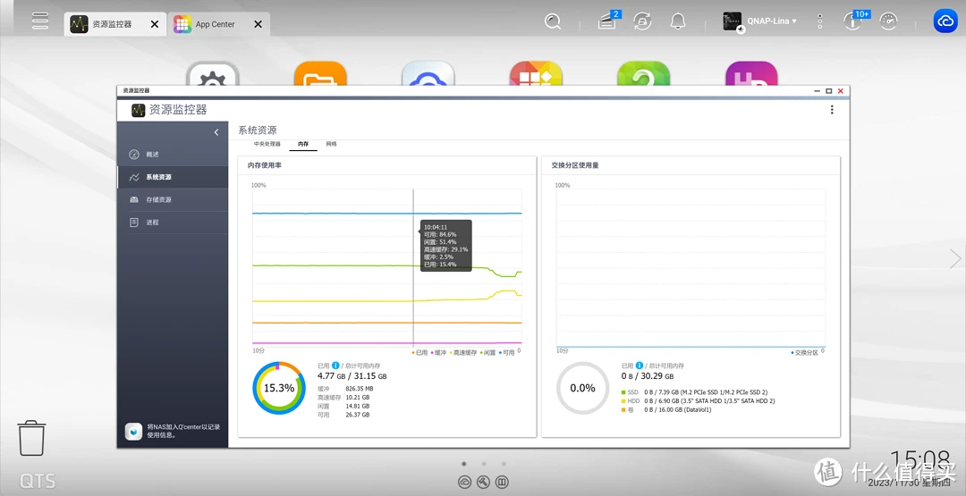Open system info icon with 10+ badge
The width and height of the screenshot is (966, 496).
[x=854, y=21]
